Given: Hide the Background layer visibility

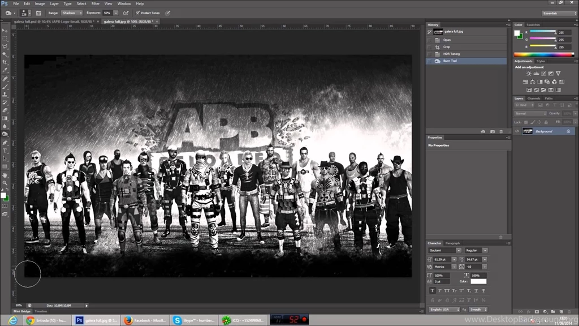Looking at the screenshot, I should [x=517, y=131].
